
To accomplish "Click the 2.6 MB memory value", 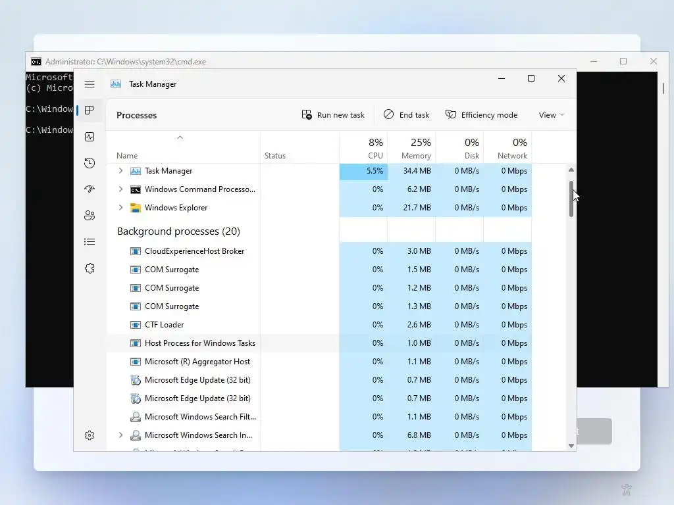I will pos(419,325).
